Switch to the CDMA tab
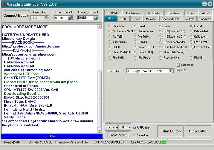 pyautogui.click(x=136, y=19)
